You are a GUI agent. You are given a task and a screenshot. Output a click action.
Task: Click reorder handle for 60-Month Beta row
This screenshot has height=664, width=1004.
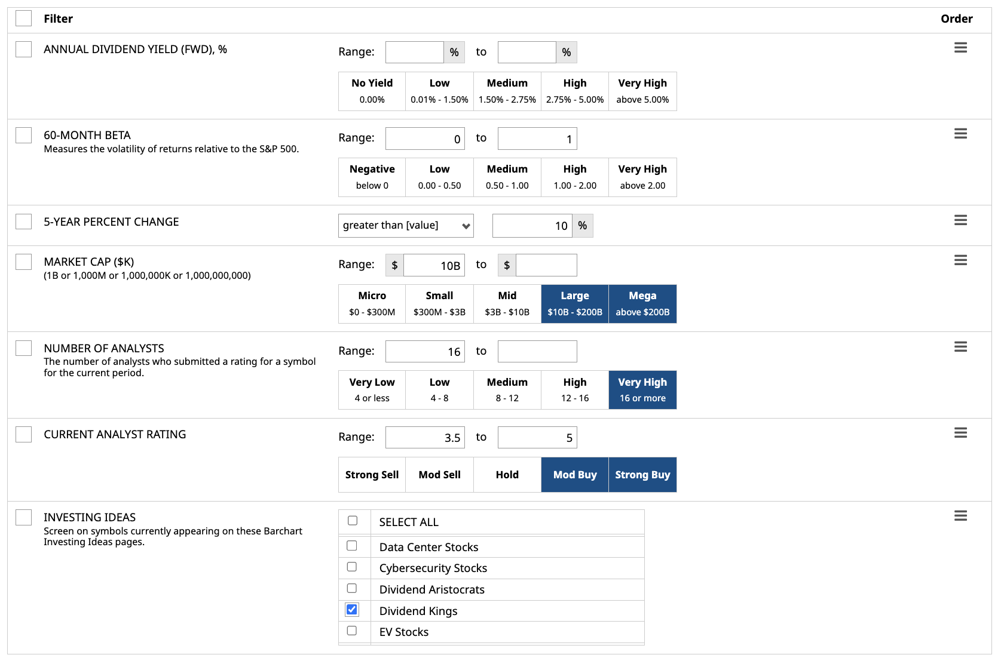pyautogui.click(x=960, y=134)
